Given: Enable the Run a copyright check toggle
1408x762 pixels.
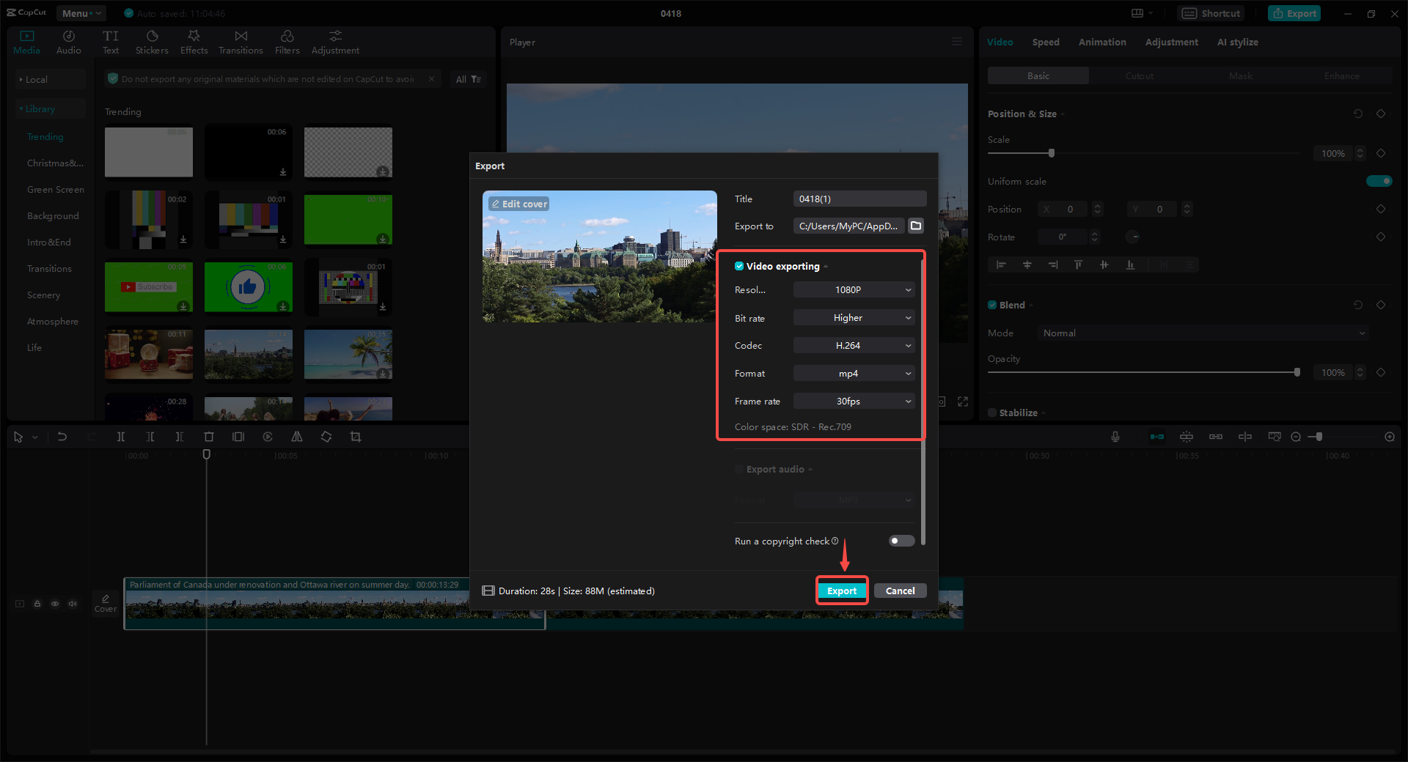Looking at the screenshot, I should (x=901, y=541).
